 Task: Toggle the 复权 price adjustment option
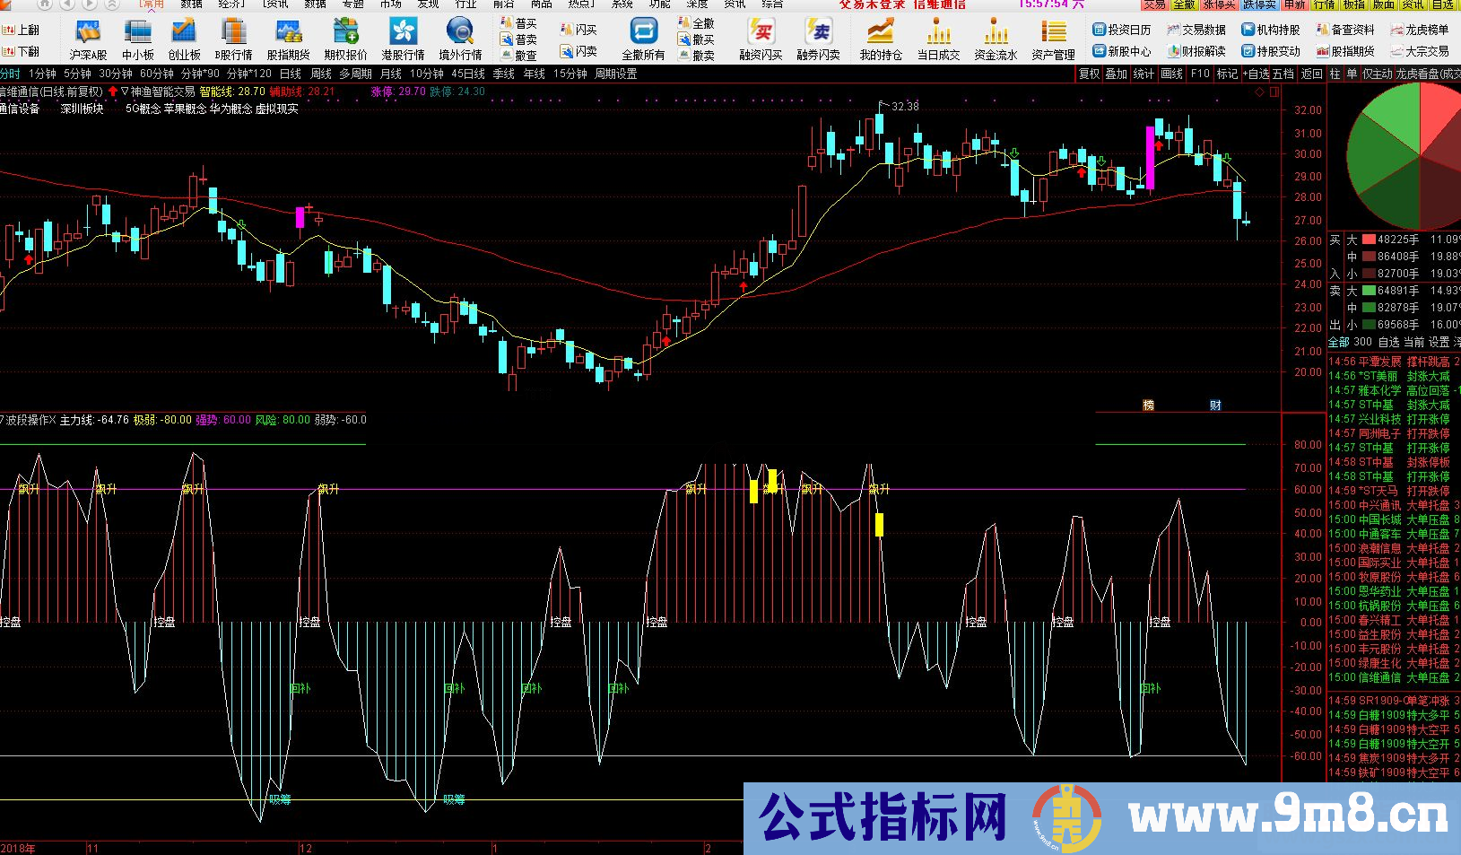coord(1089,74)
